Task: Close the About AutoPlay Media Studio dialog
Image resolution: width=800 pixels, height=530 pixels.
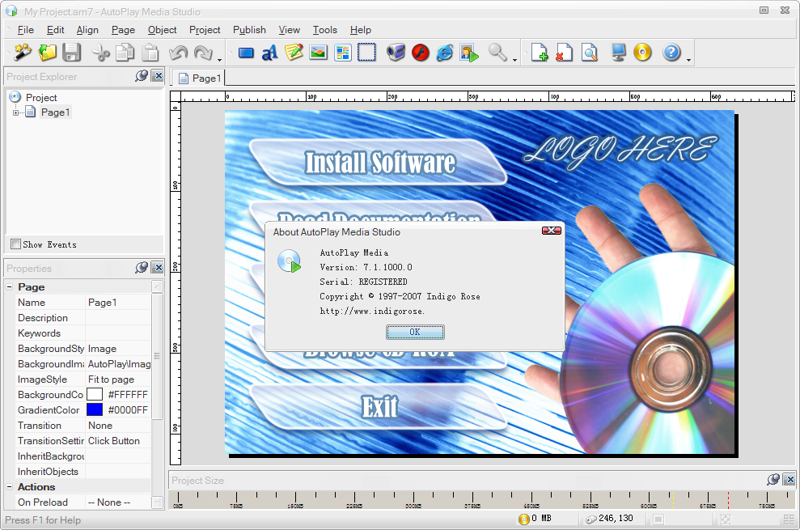Action: click(552, 231)
